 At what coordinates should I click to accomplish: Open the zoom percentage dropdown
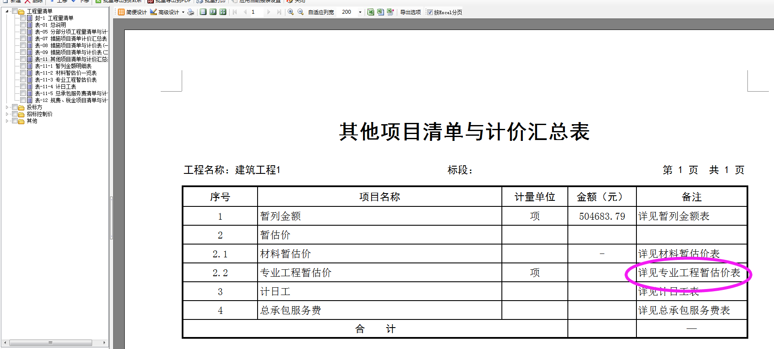[360, 12]
